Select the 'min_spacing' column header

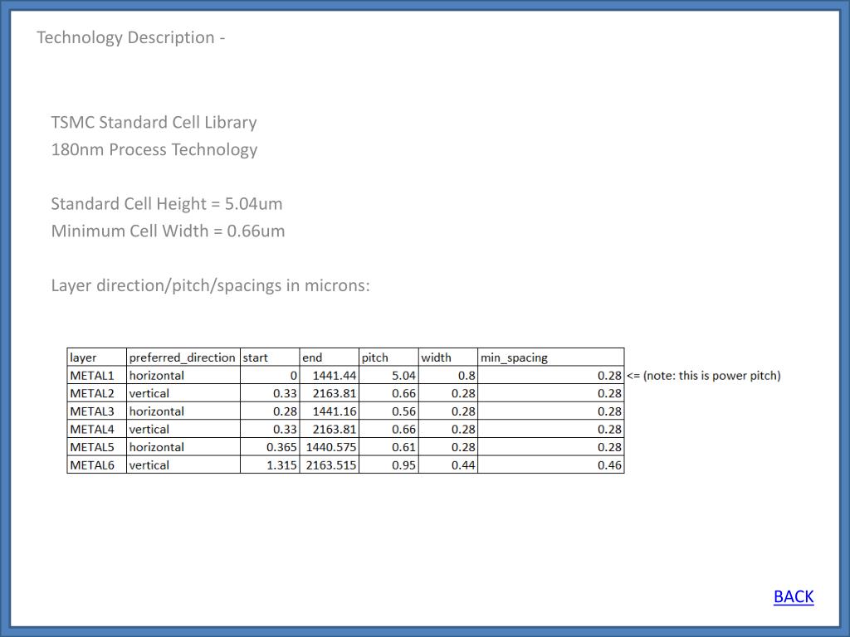(551, 357)
